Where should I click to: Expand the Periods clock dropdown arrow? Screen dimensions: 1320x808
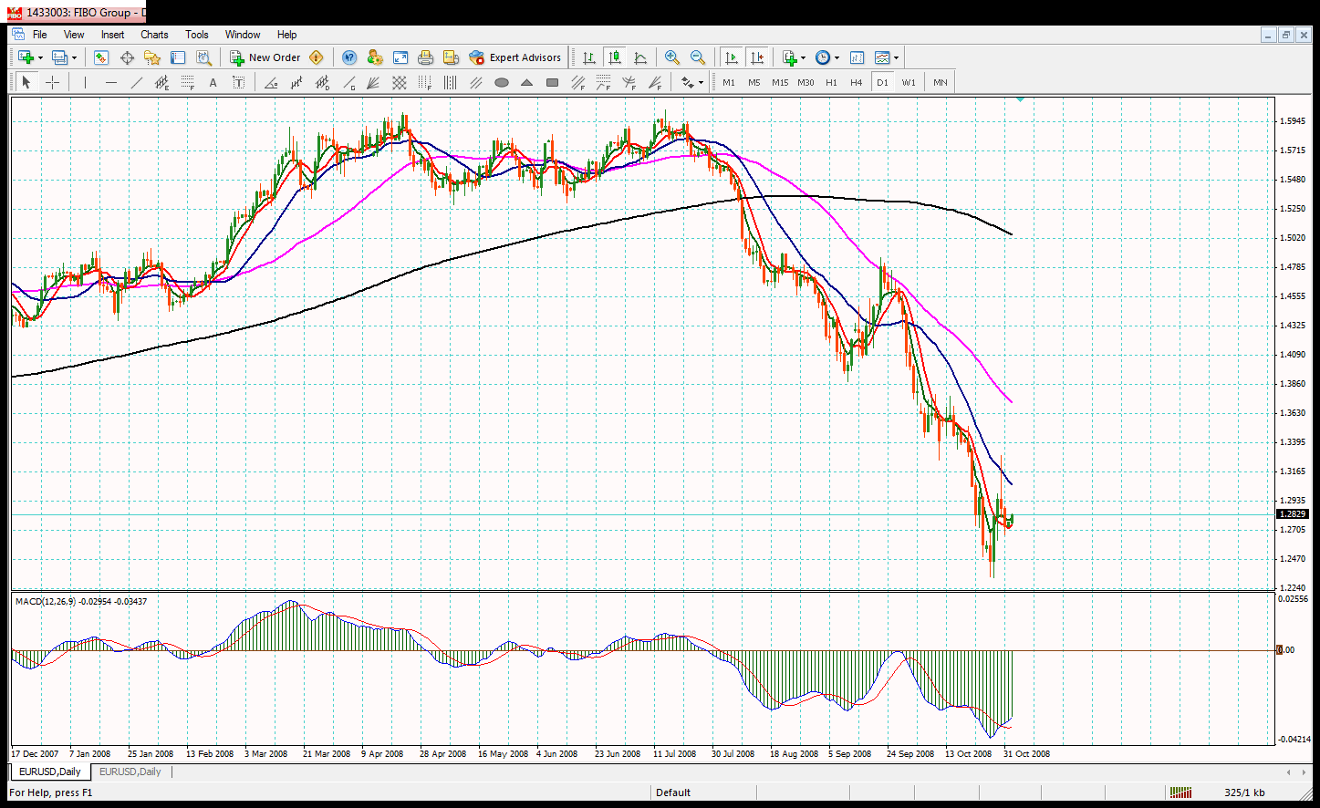pos(837,57)
